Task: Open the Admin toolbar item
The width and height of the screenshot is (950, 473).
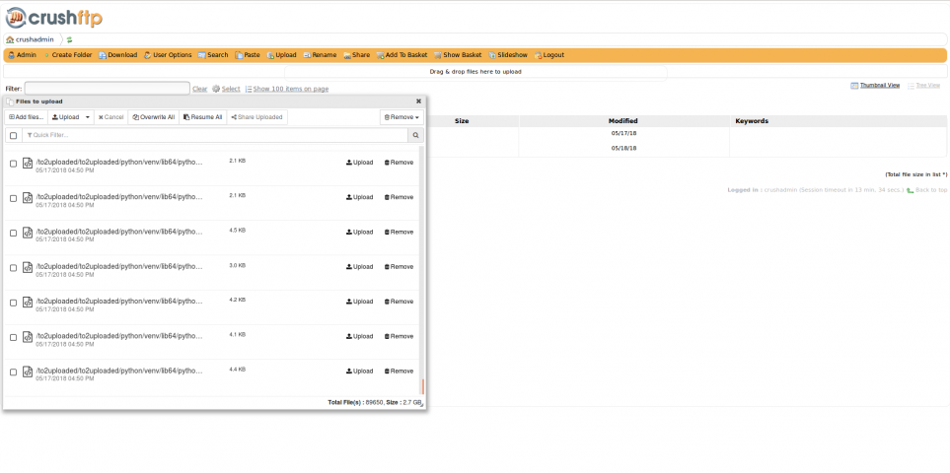Action: pos(22,55)
